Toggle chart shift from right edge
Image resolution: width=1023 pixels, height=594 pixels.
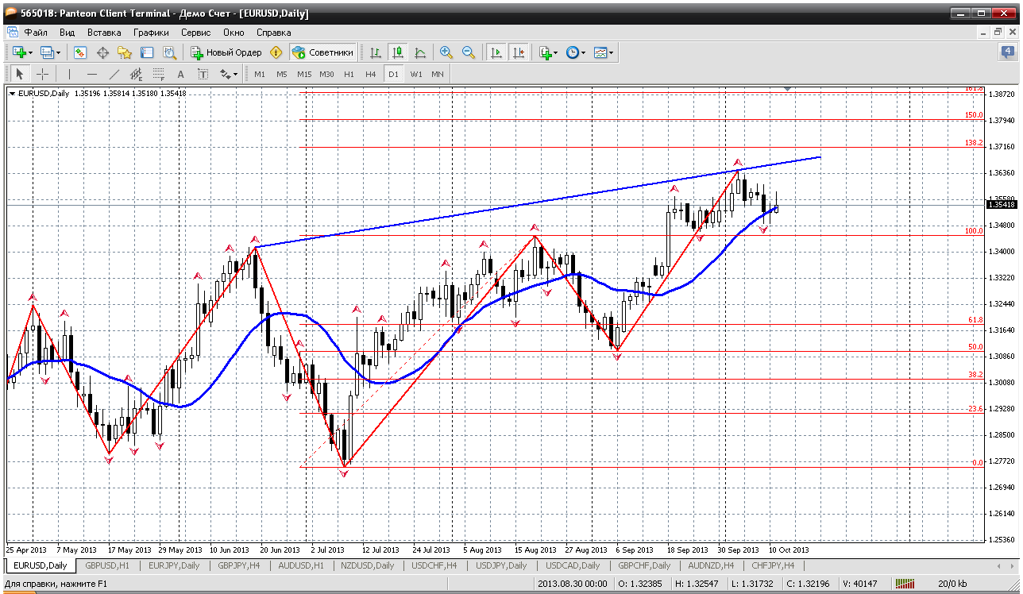pos(519,52)
